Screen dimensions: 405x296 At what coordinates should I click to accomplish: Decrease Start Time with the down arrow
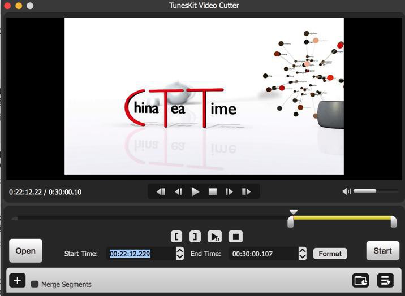coord(180,257)
